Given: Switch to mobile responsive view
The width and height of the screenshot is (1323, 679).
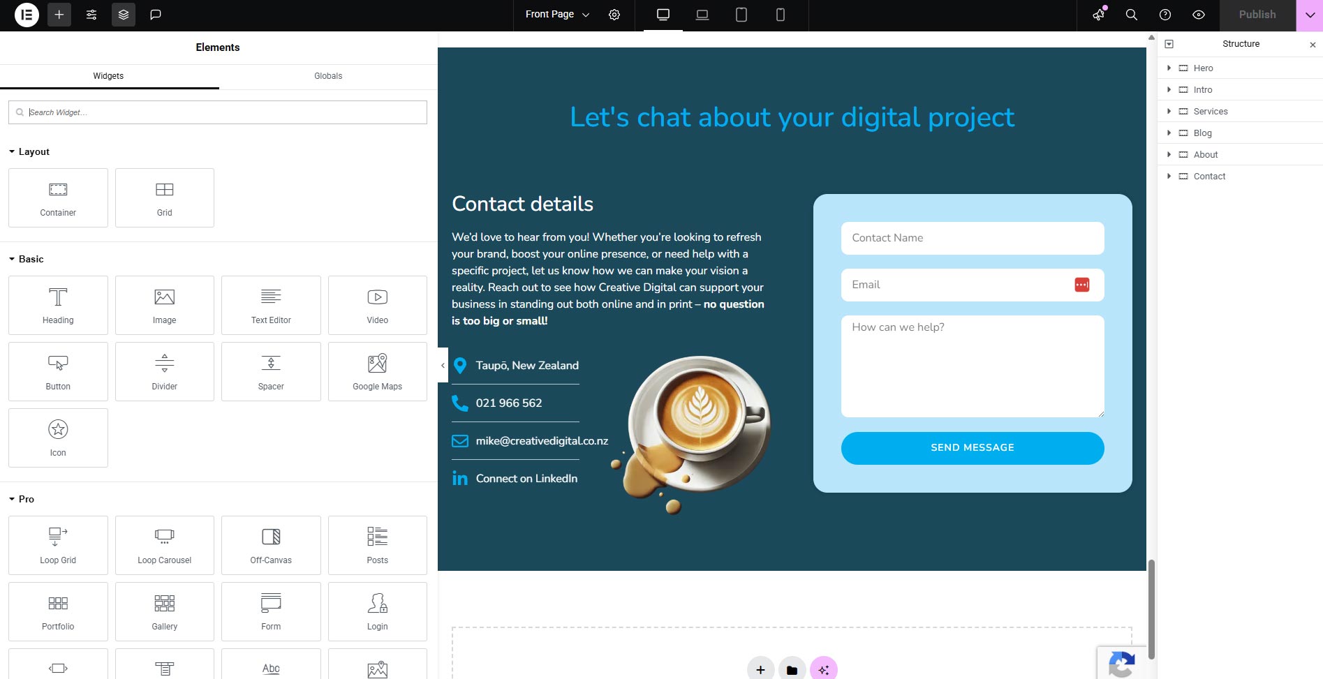Looking at the screenshot, I should tap(781, 15).
